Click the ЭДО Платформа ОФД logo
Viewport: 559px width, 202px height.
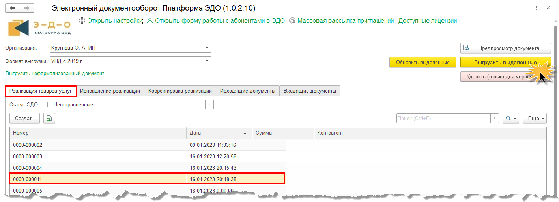click(39, 28)
